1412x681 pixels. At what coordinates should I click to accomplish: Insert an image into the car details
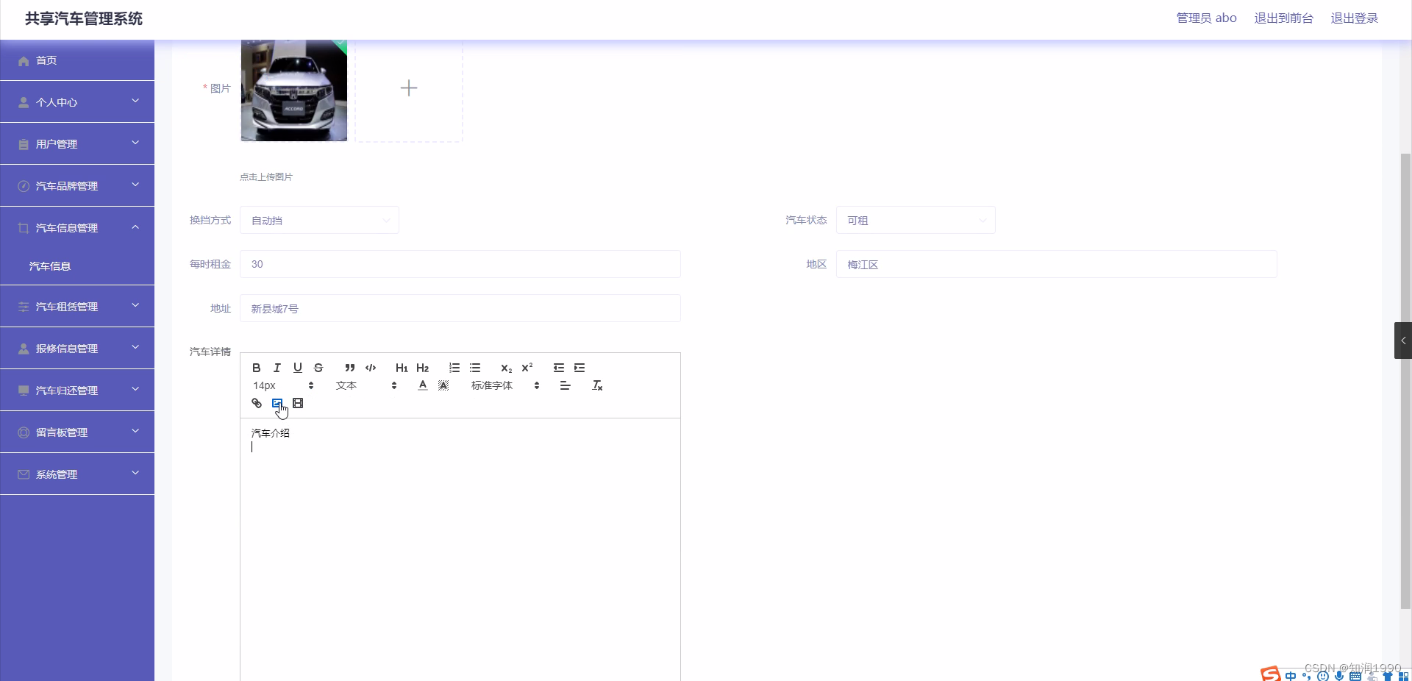point(277,403)
